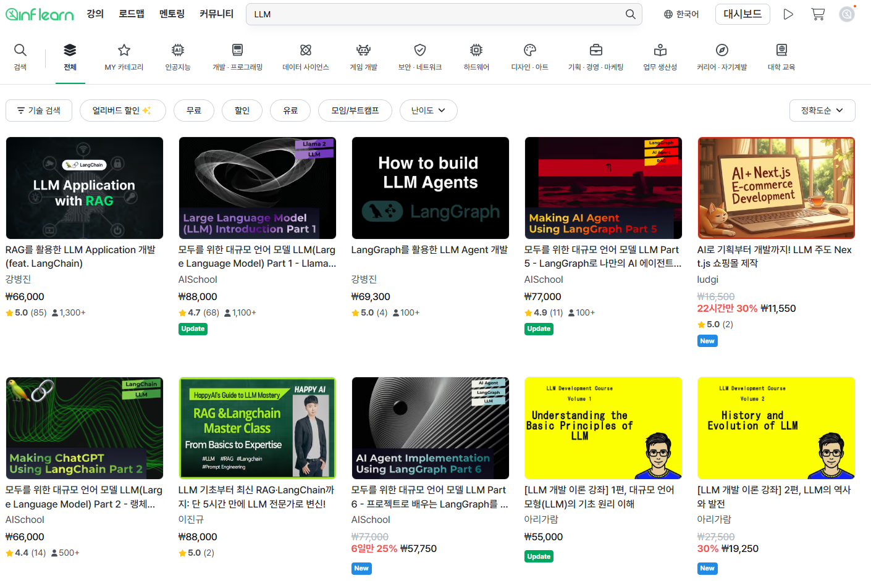Open Making ChatGPT Using LangChain Part 2 thumbnail
Image resolution: width=871 pixels, height=581 pixels.
(x=85, y=428)
